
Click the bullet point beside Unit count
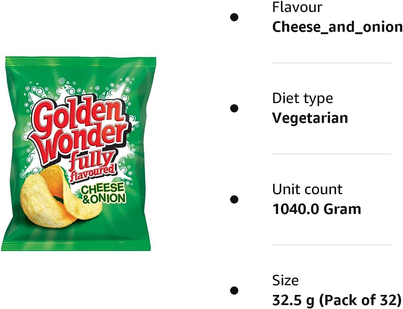(x=234, y=199)
